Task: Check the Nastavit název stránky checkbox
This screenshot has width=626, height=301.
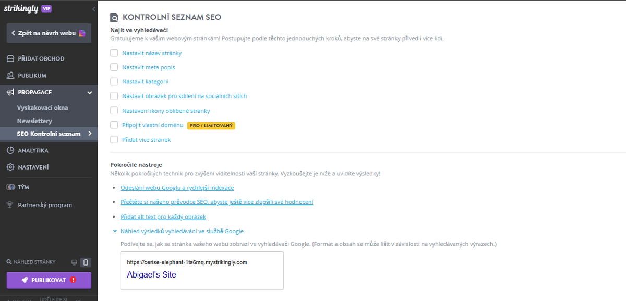Action: pyautogui.click(x=113, y=53)
